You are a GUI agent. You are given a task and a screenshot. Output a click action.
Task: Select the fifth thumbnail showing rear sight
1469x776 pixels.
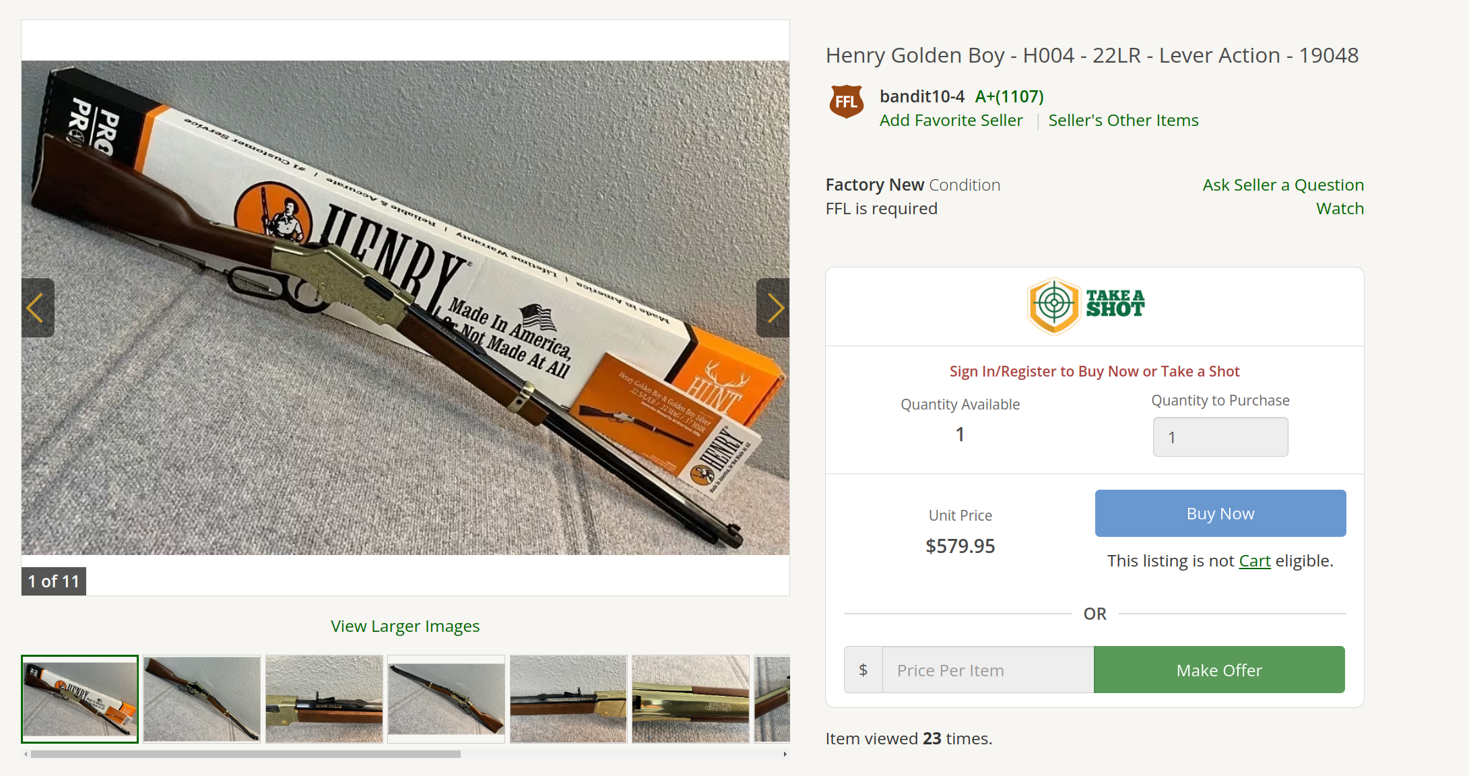[568, 699]
